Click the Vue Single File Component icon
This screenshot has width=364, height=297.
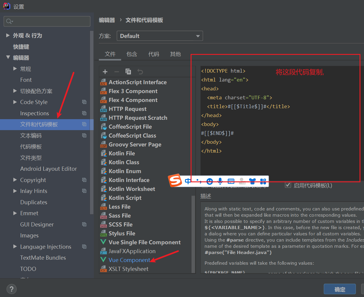click(103, 242)
